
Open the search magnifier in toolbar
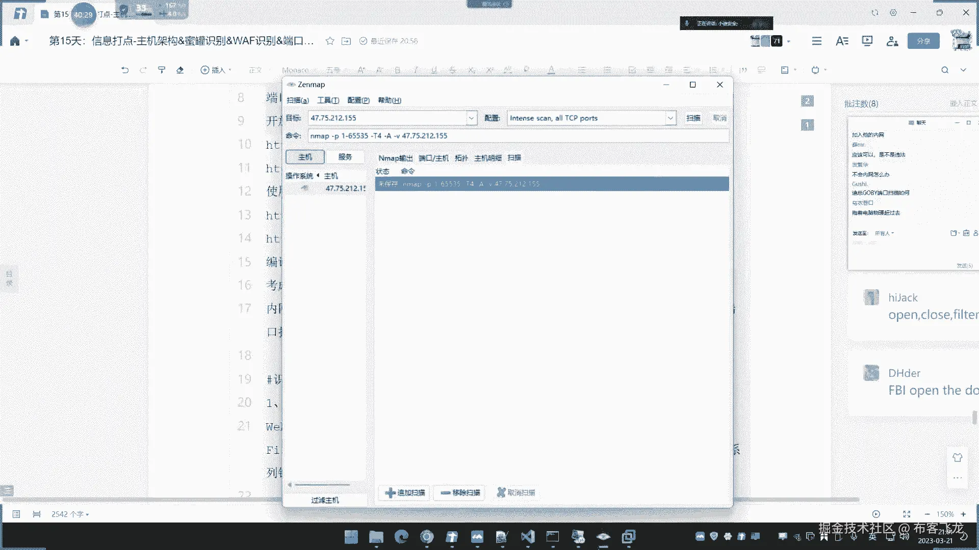[x=945, y=70]
